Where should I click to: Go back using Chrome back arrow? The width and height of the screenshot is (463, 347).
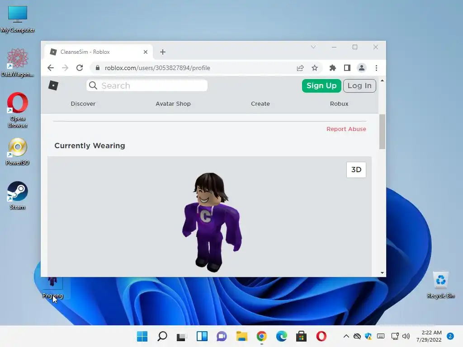(51, 68)
